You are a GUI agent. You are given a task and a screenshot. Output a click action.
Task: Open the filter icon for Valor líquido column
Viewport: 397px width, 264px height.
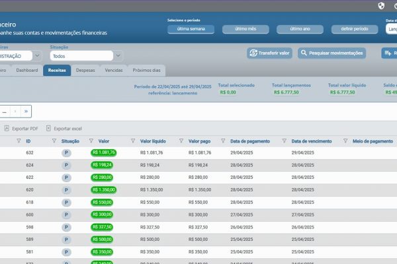coord(133,141)
